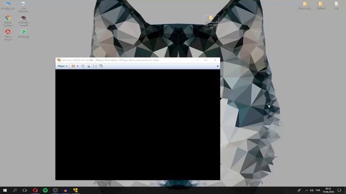Enter full screen mode in VMware Player

(x=95, y=66)
